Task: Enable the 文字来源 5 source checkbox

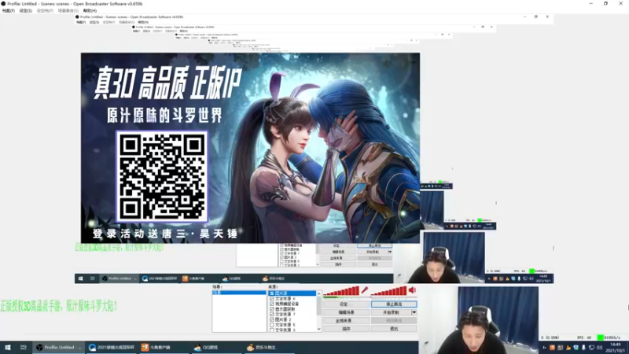Action: tap(272, 325)
